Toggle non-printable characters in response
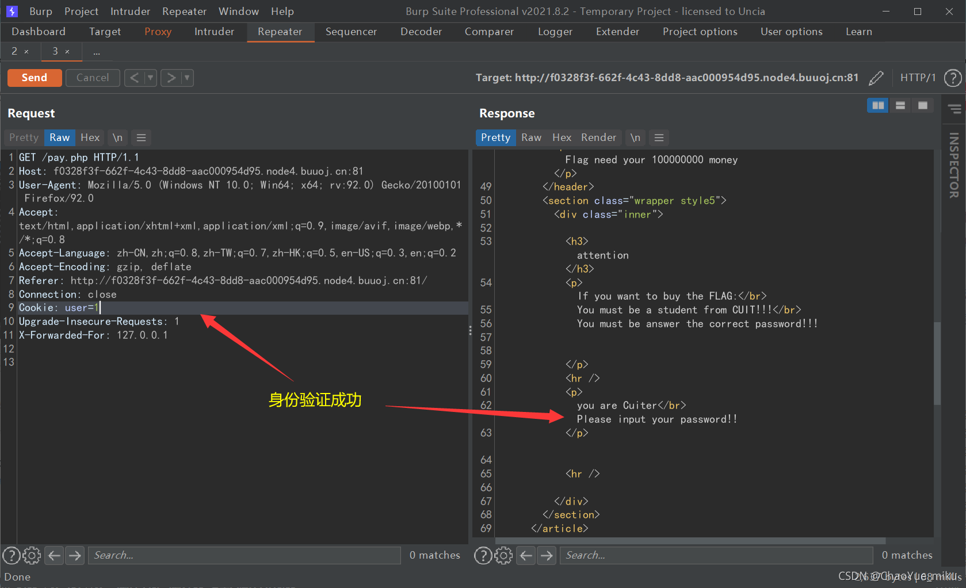The image size is (966, 588). click(x=635, y=138)
